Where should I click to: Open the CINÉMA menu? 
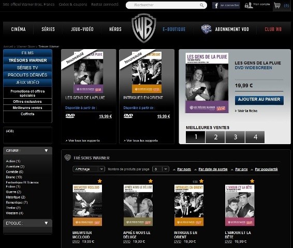coord(18,29)
